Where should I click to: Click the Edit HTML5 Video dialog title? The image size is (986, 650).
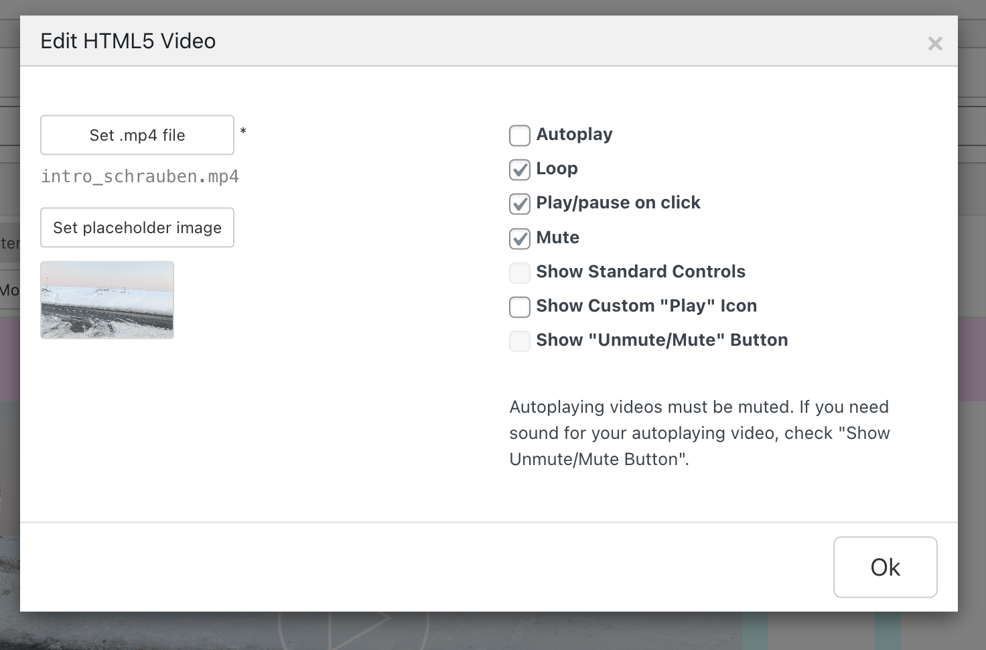tap(128, 41)
